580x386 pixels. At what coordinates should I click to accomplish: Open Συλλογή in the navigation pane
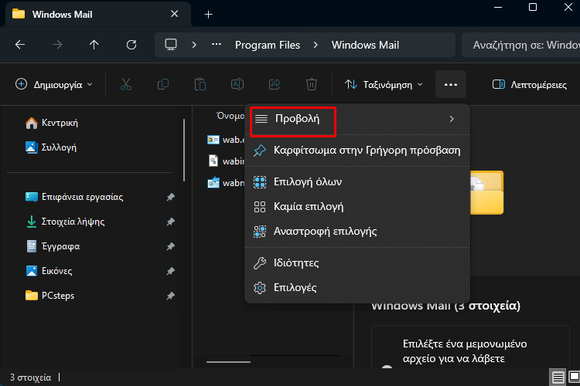click(51, 147)
